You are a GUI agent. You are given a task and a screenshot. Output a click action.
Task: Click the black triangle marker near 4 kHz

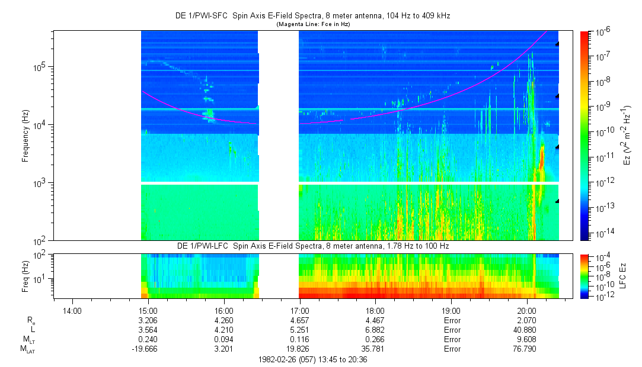[557, 147]
